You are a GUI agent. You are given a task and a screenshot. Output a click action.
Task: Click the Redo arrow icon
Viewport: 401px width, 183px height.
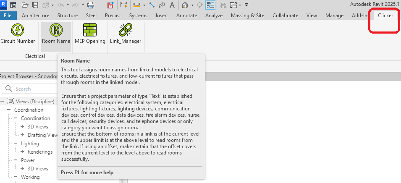tap(75, 5)
